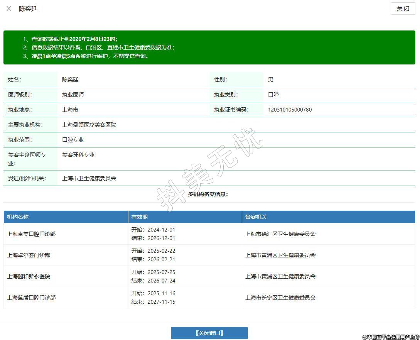Select the 上海卓尔荟门诊部 row

[29, 255]
